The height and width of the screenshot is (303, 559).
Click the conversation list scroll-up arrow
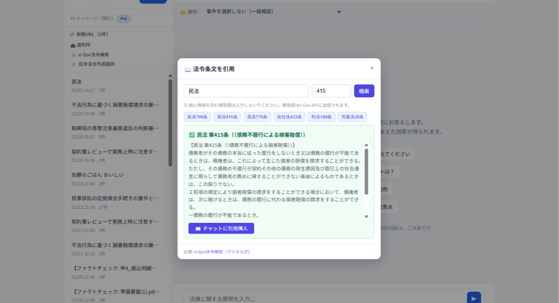tap(170, 75)
